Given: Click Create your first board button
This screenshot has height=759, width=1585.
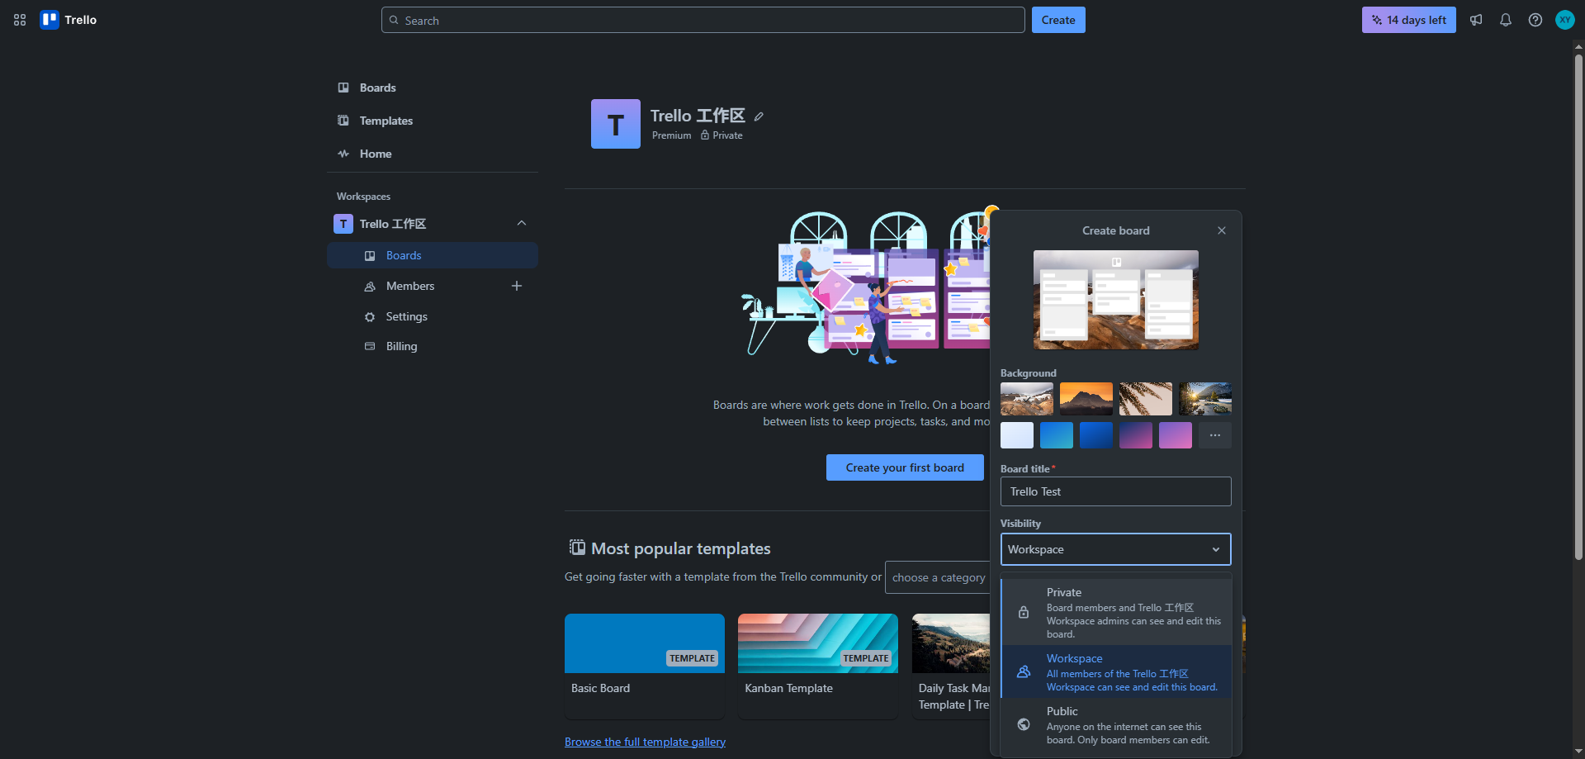Looking at the screenshot, I should (x=905, y=467).
